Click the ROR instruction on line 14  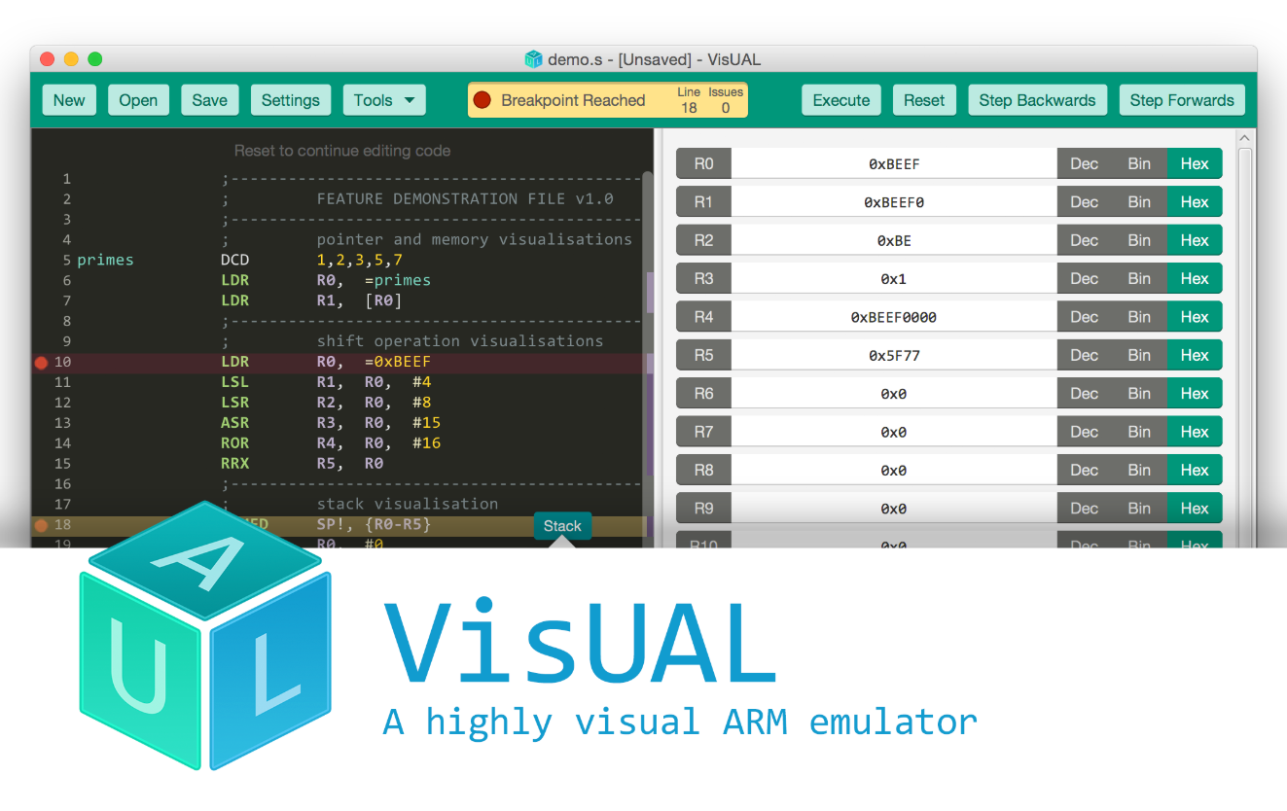[x=234, y=443]
